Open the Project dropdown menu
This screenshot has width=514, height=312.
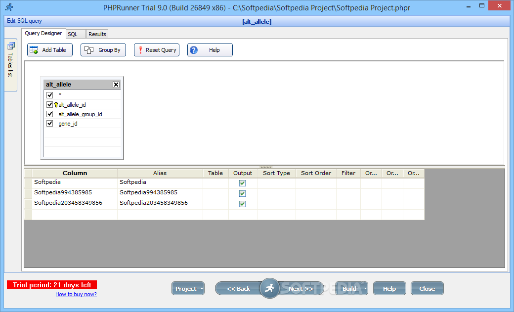coord(188,288)
